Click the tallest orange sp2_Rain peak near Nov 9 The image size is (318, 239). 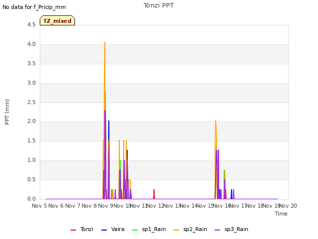105,43
